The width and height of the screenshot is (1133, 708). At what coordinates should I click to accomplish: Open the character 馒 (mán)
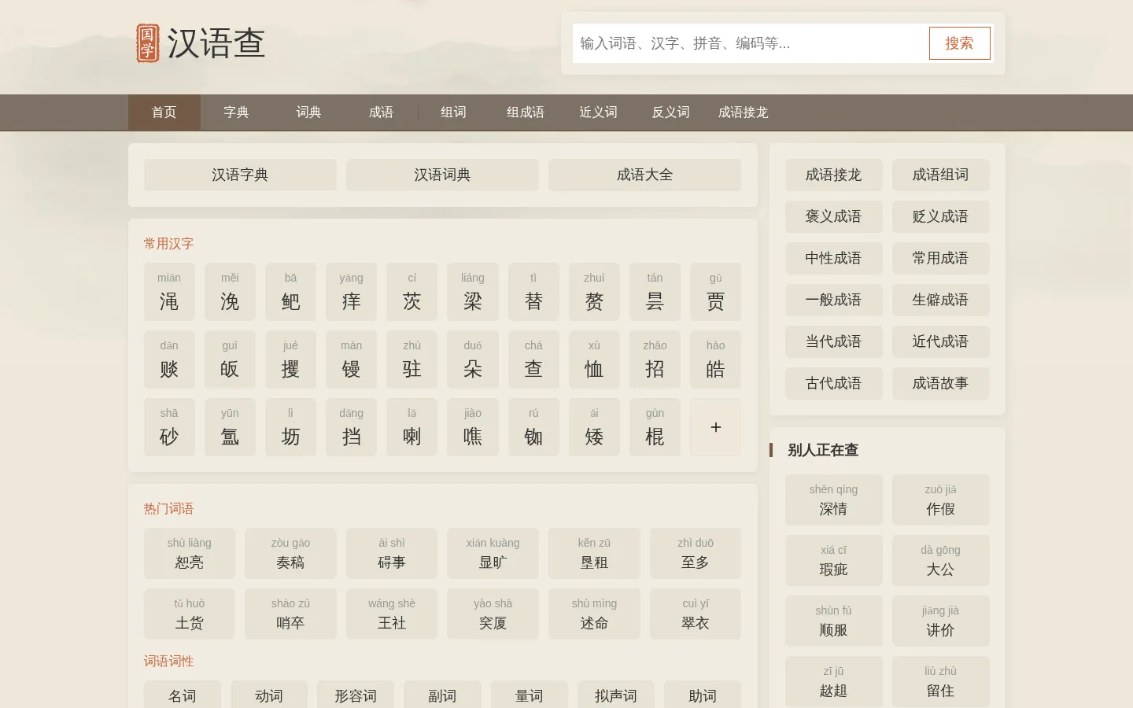(351, 360)
